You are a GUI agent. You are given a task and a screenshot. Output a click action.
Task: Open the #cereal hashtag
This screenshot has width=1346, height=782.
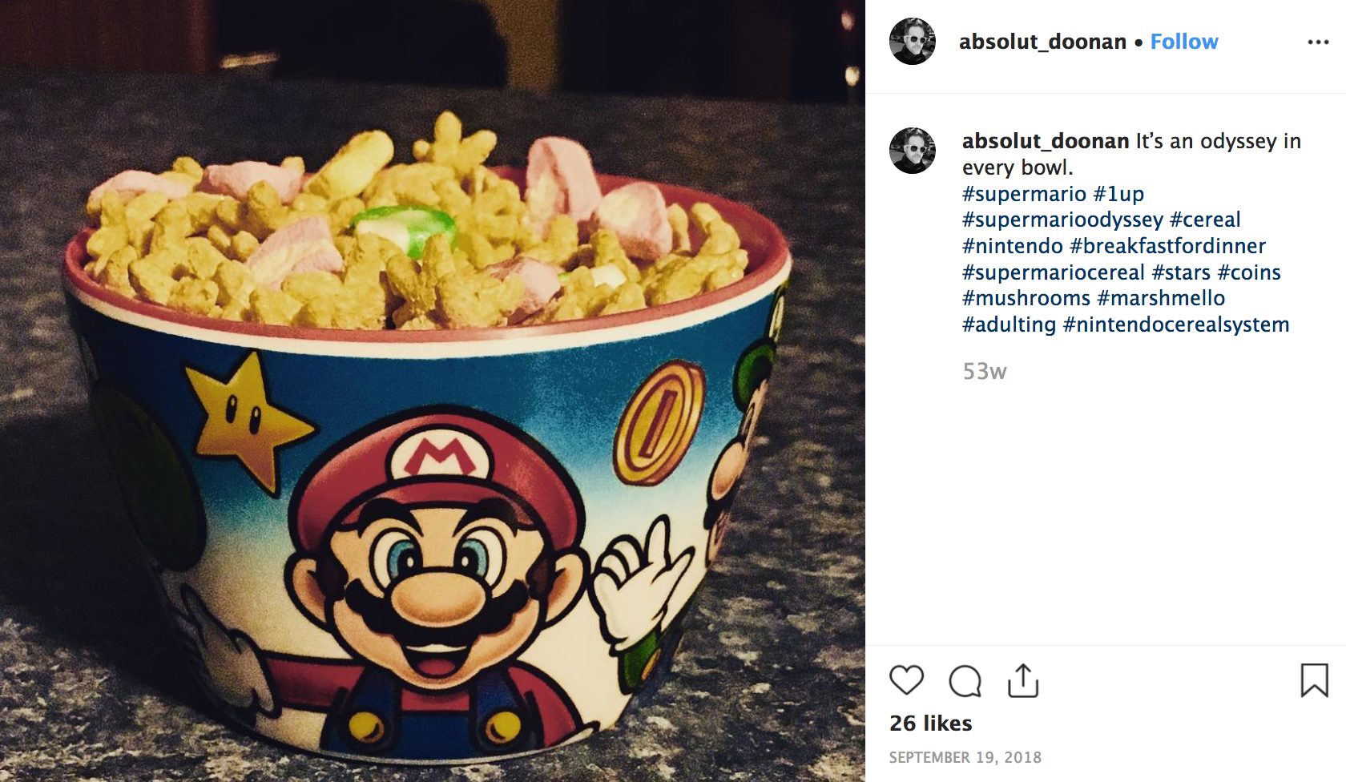tap(1205, 220)
